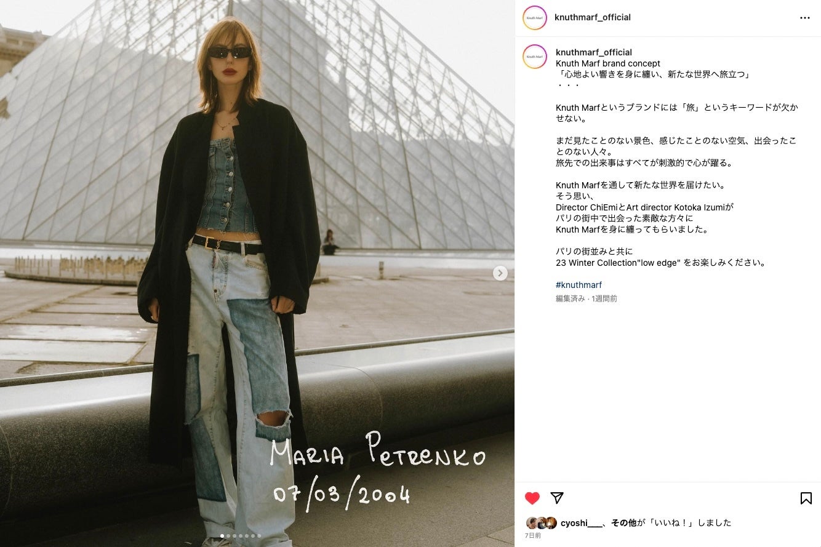Unlike the post with the red heart

532,498
